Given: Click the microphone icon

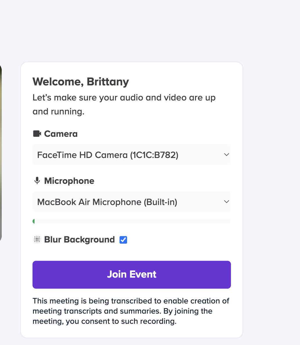Looking at the screenshot, I should pyautogui.click(x=37, y=181).
